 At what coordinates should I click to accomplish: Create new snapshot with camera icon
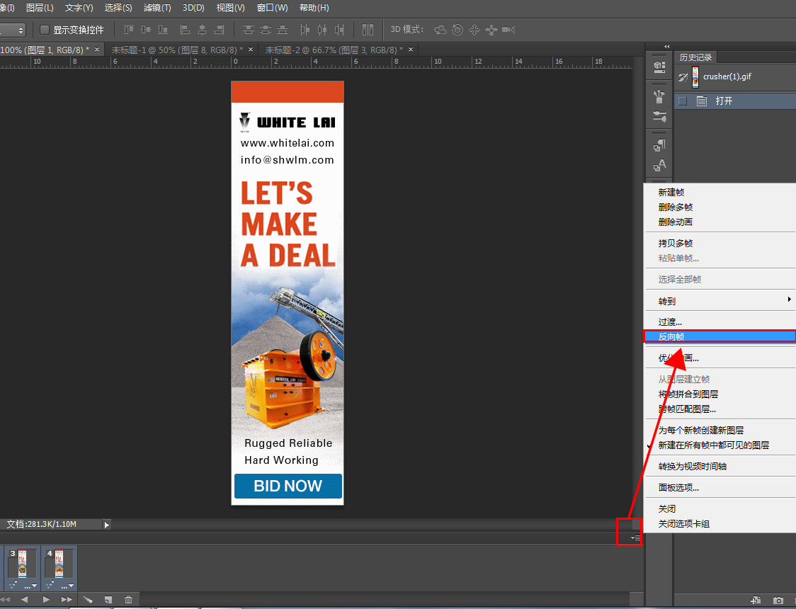click(x=778, y=601)
